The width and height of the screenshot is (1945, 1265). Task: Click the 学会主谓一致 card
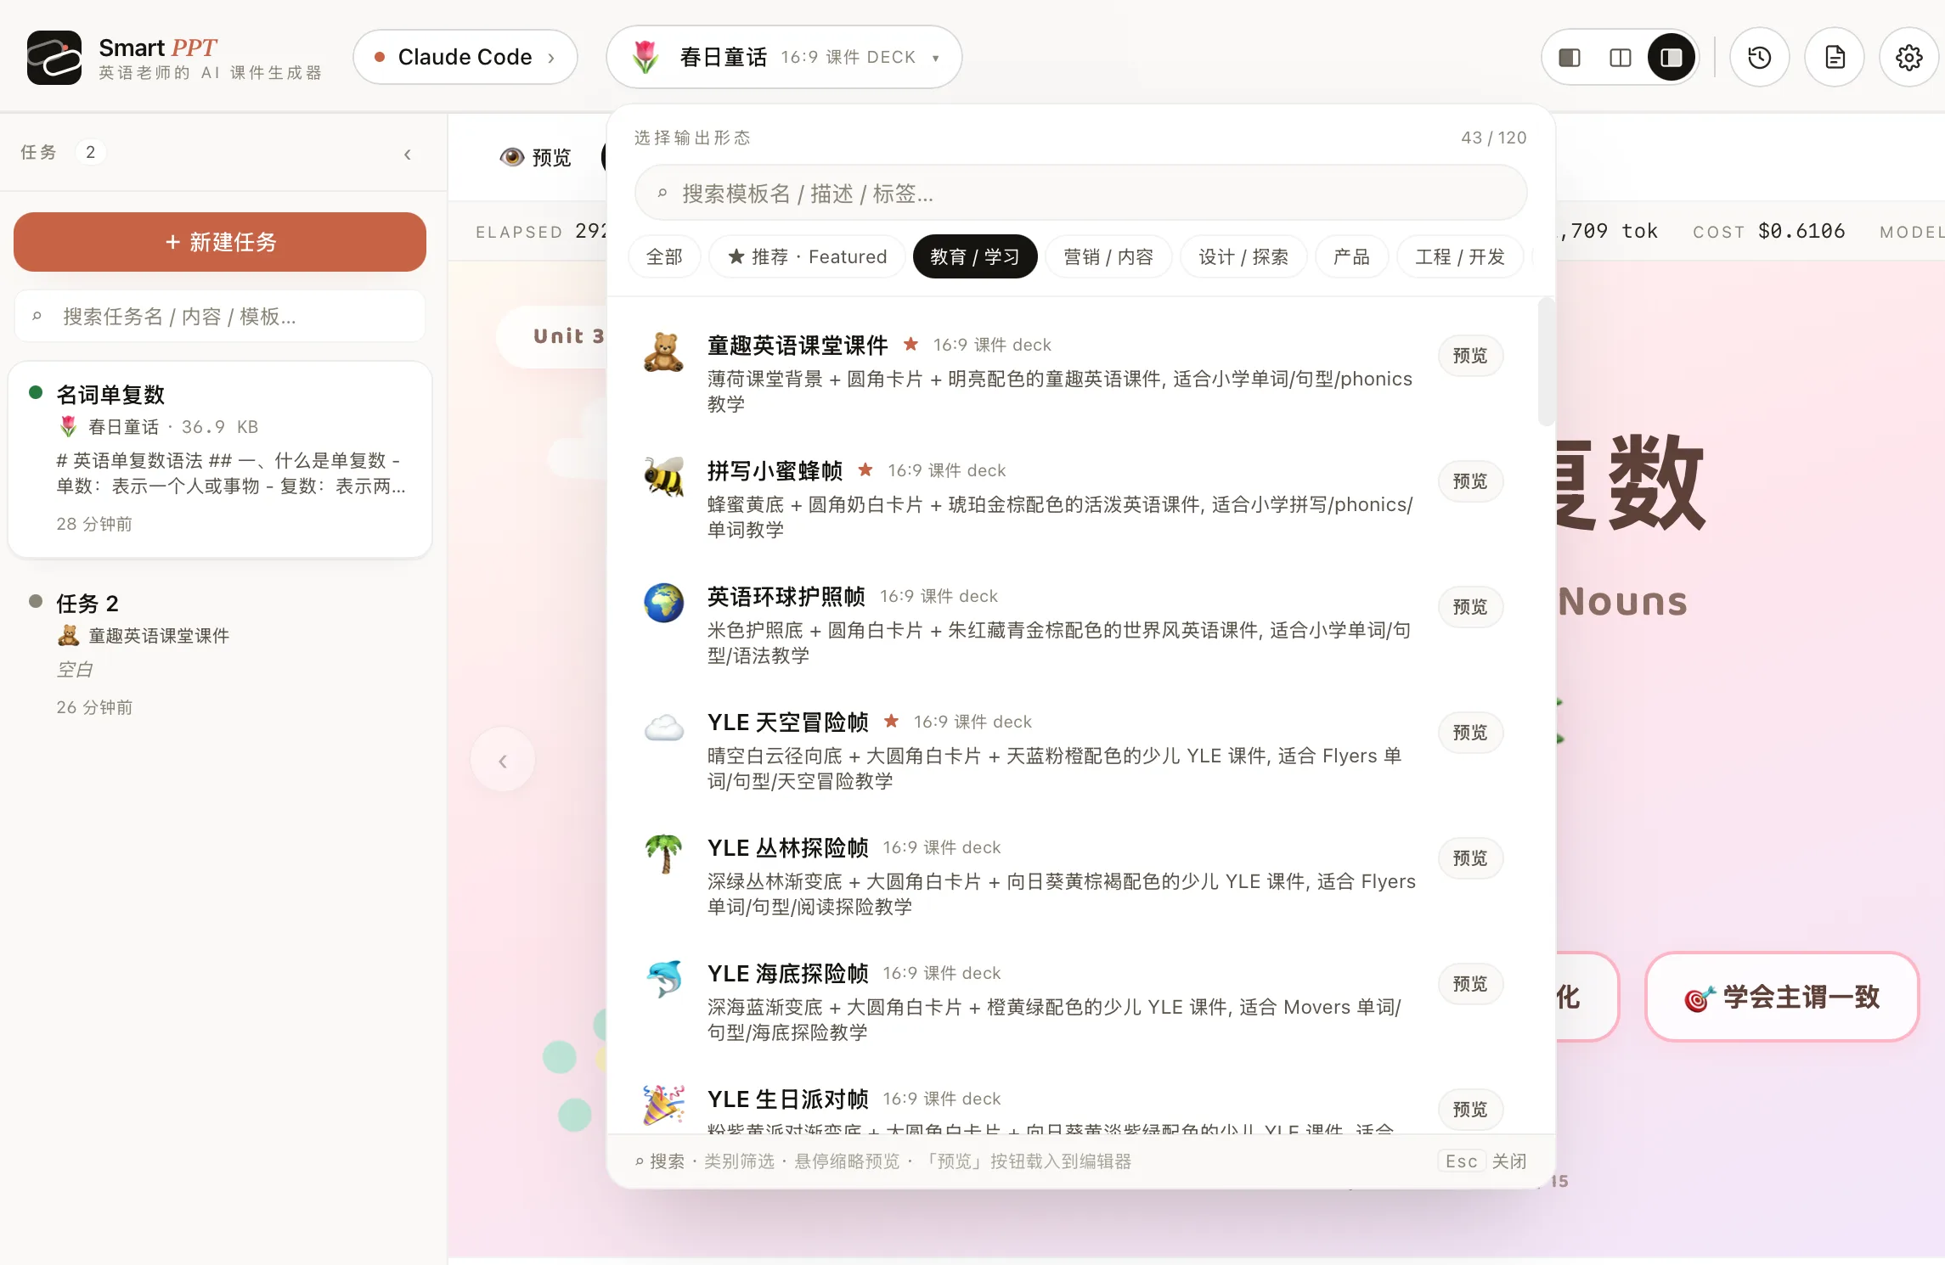pos(1781,997)
